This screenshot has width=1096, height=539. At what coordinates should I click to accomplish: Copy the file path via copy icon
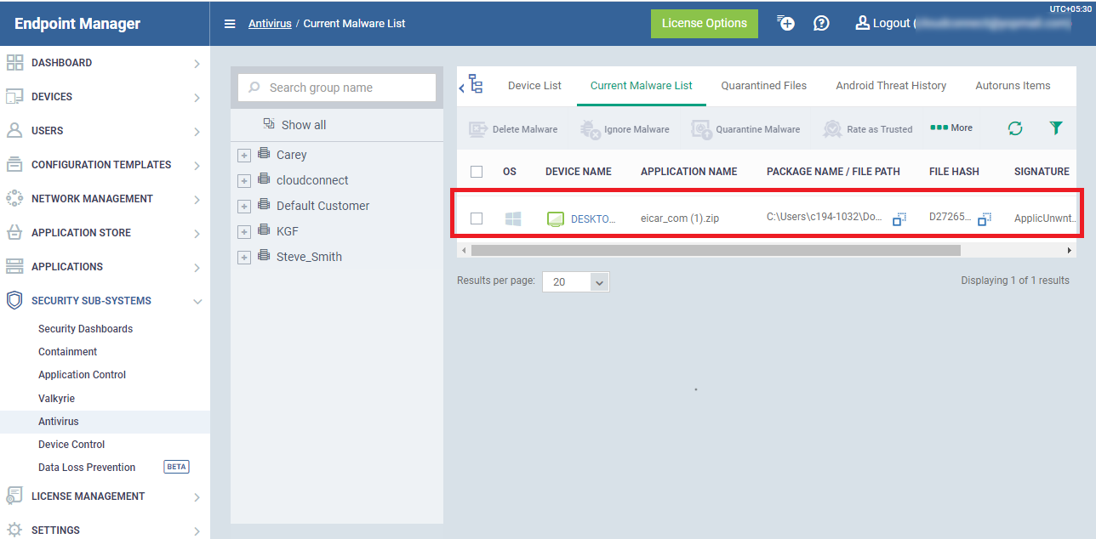(x=899, y=219)
